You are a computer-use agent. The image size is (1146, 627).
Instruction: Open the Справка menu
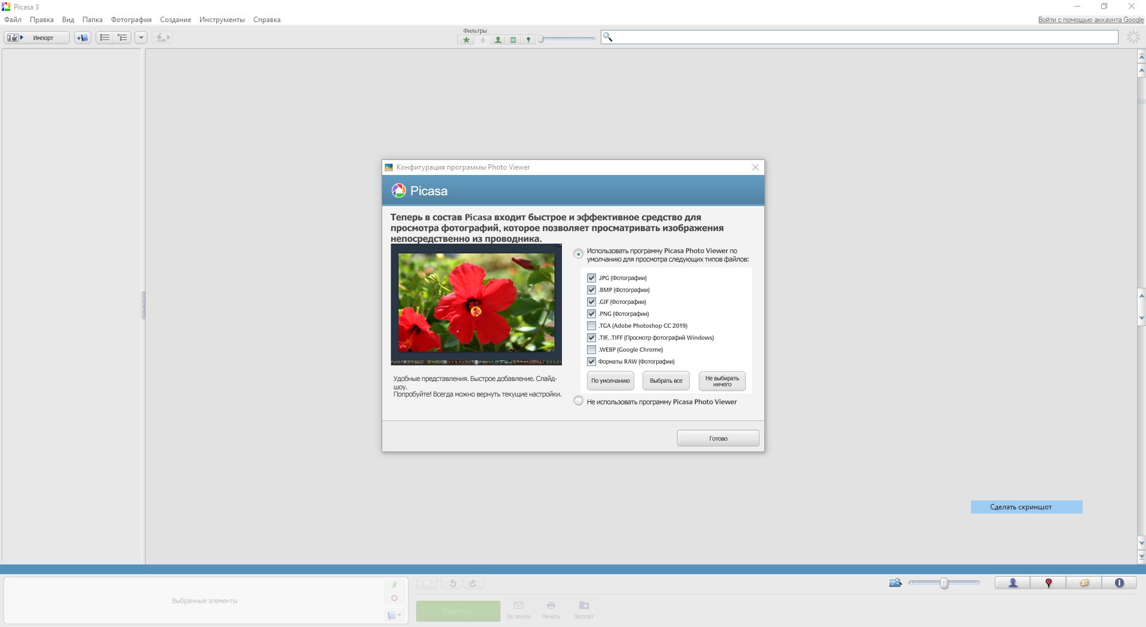coord(267,20)
